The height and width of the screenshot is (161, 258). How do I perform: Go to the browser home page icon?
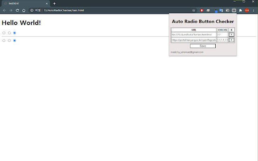[24, 10]
